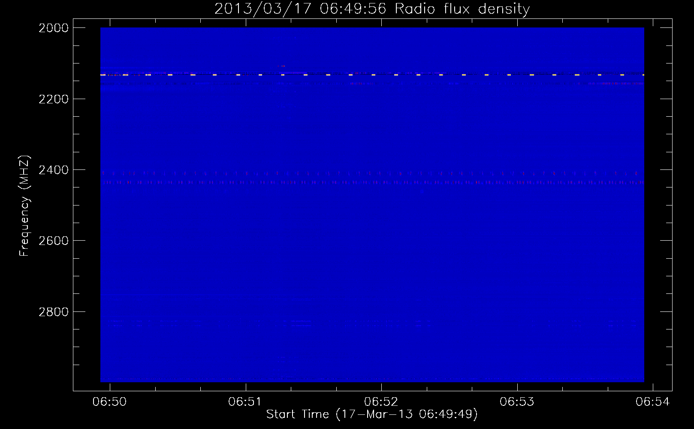This screenshot has height=429, width=694.
Task: Click the "Start Time (17-Mar-13 06:49:49)" axis label
Action: [372, 414]
